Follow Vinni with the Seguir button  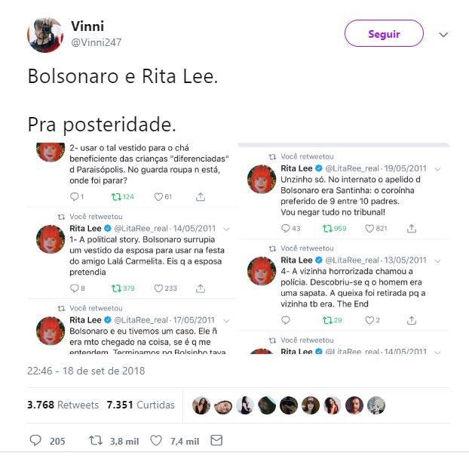coord(384,33)
